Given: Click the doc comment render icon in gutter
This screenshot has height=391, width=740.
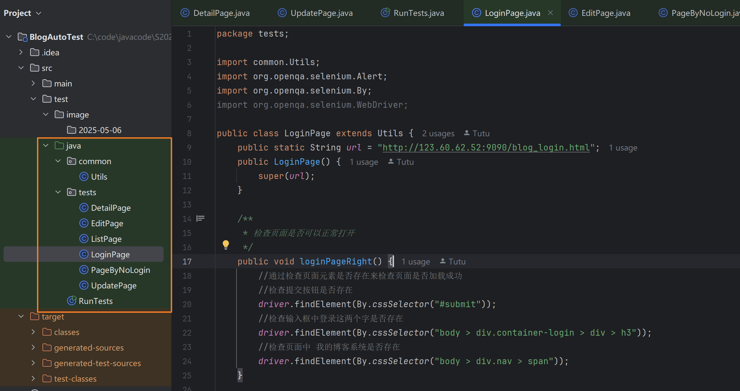Looking at the screenshot, I should tap(201, 218).
